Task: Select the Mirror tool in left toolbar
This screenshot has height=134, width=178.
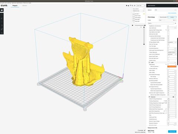Action: tap(2, 25)
